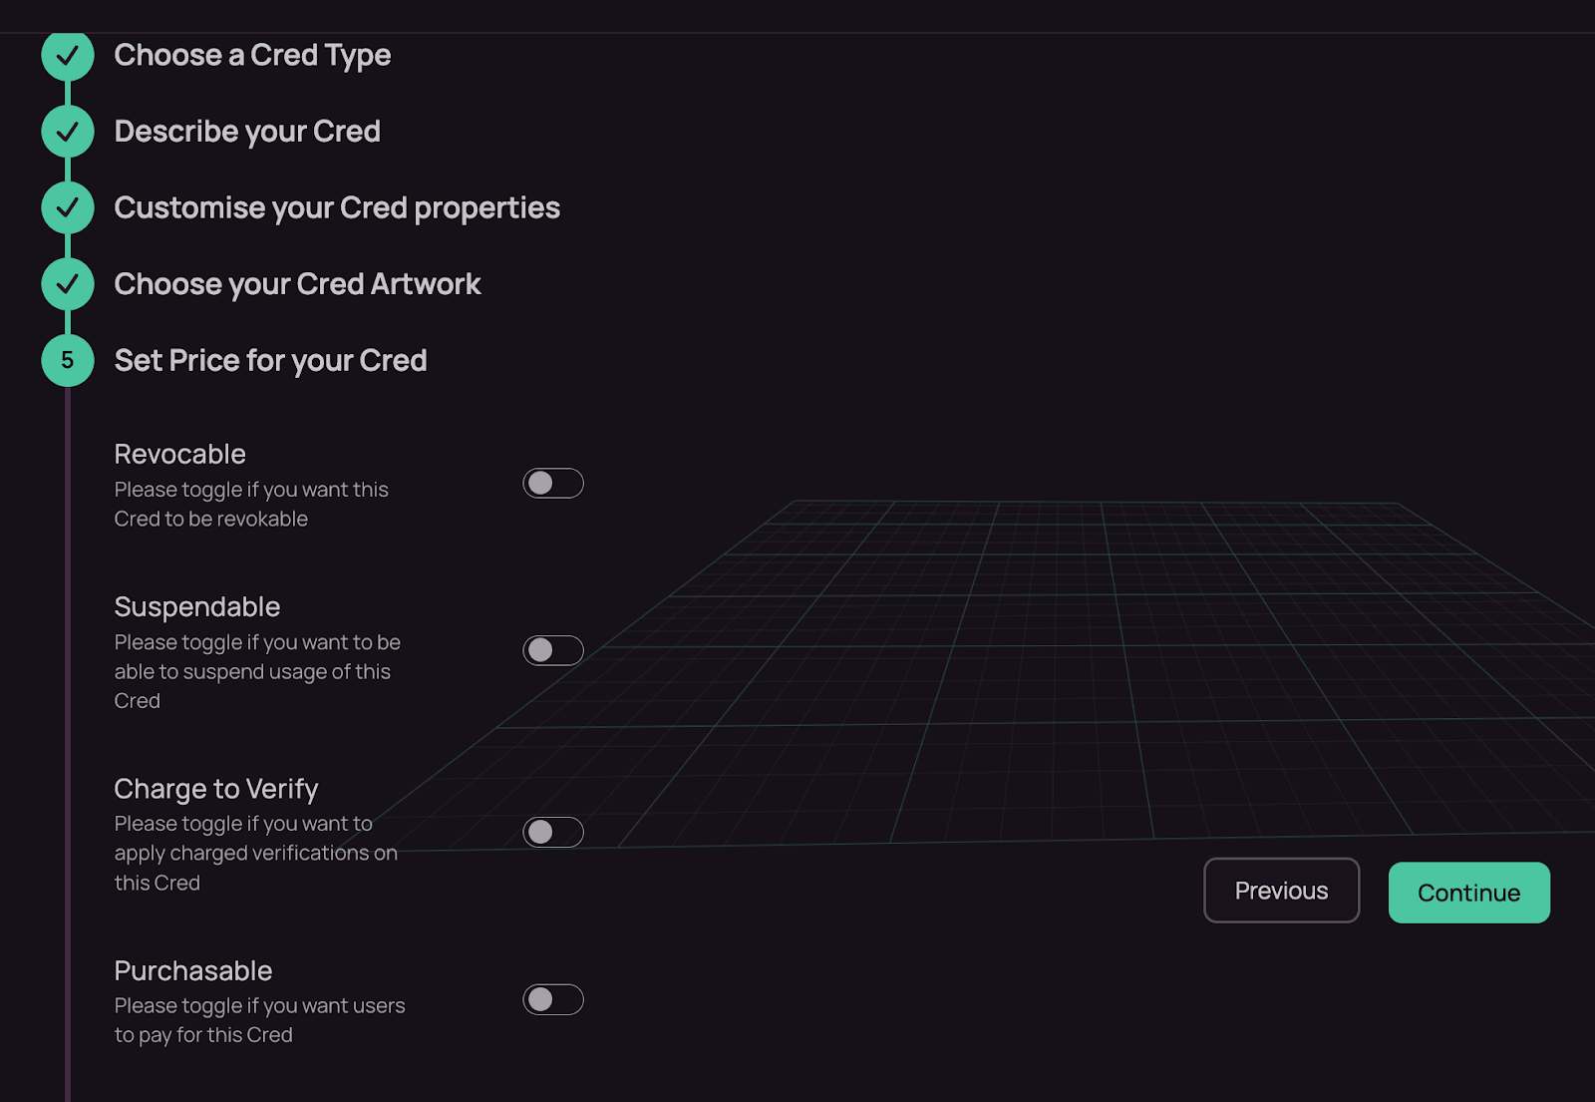Collapse the Set Price for your Cred step
The width and height of the screenshot is (1595, 1102).
pos(270,361)
